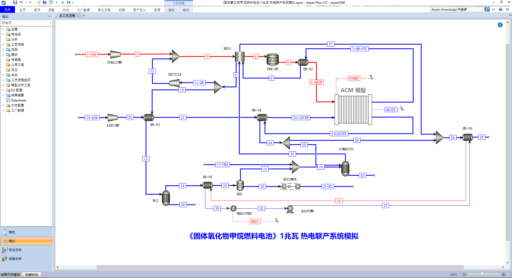Open the 安全分析 environment
The image size is (512, 278).
26,250
